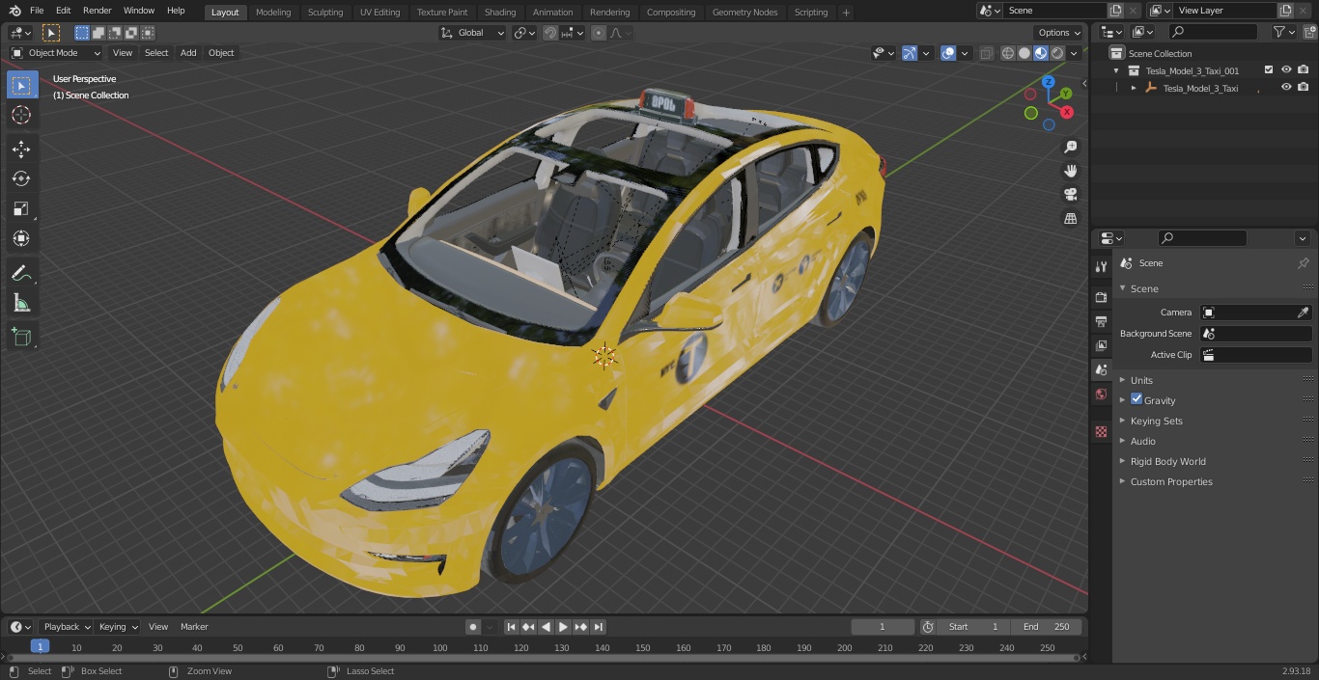Activate the Scale tool
The height and width of the screenshot is (680, 1319).
pyautogui.click(x=21, y=208)
